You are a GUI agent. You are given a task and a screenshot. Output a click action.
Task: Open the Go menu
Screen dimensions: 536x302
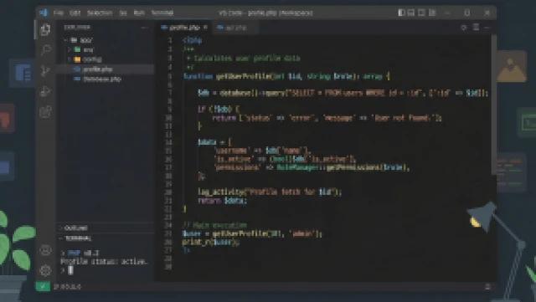[x=123, y=13]
